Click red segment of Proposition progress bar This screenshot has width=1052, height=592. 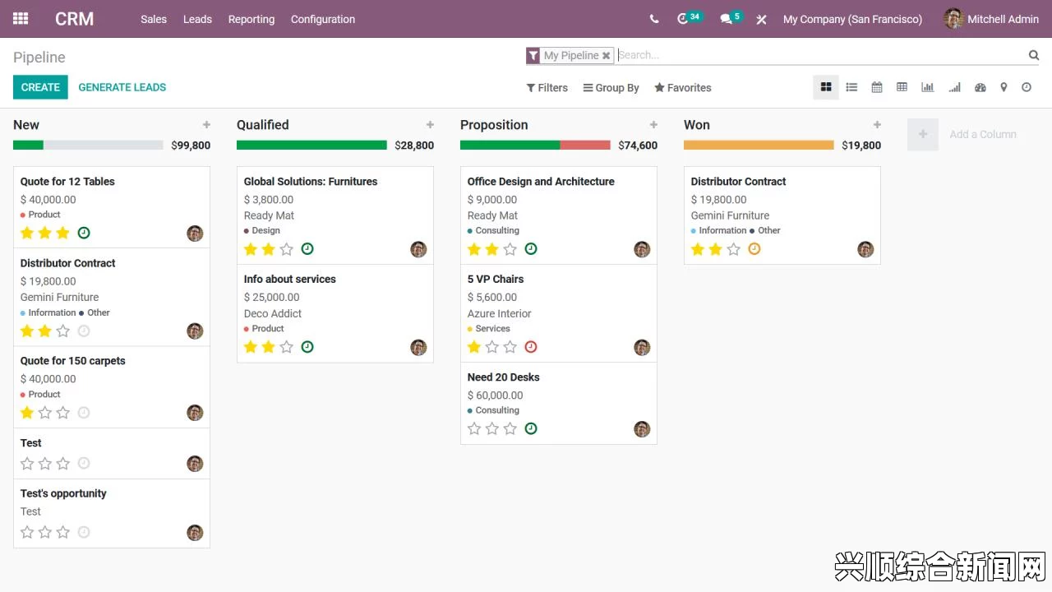click(585, 145)
